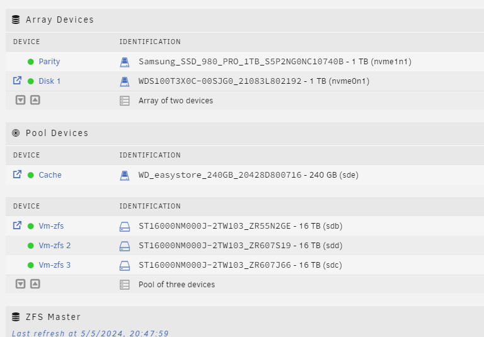This screenshot has width=484, height=337.
Task: Click the WDS100T3X0C drive icon
Action: (x=125, y=81)
